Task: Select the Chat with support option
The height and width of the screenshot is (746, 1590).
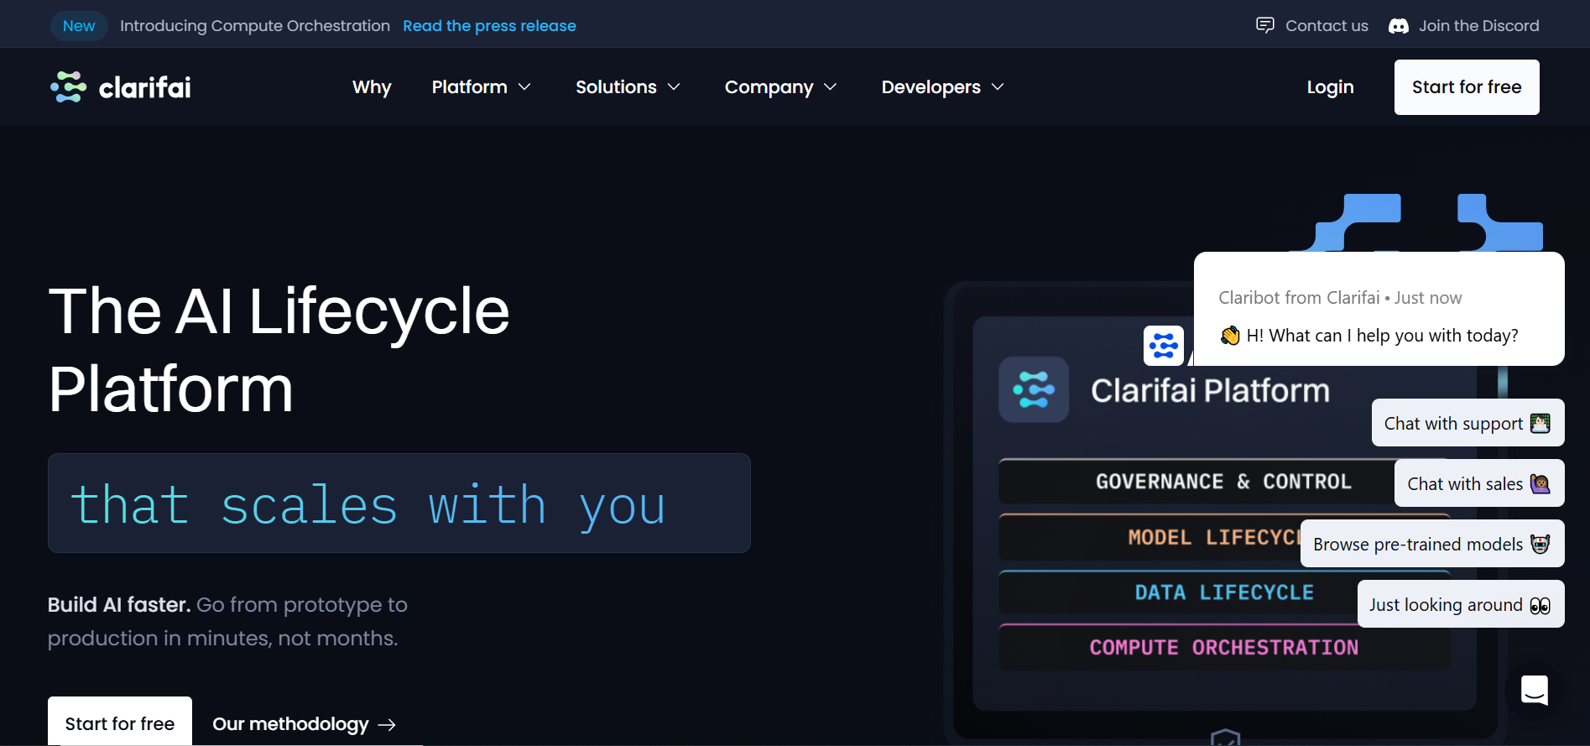Action: point(1467,423)
